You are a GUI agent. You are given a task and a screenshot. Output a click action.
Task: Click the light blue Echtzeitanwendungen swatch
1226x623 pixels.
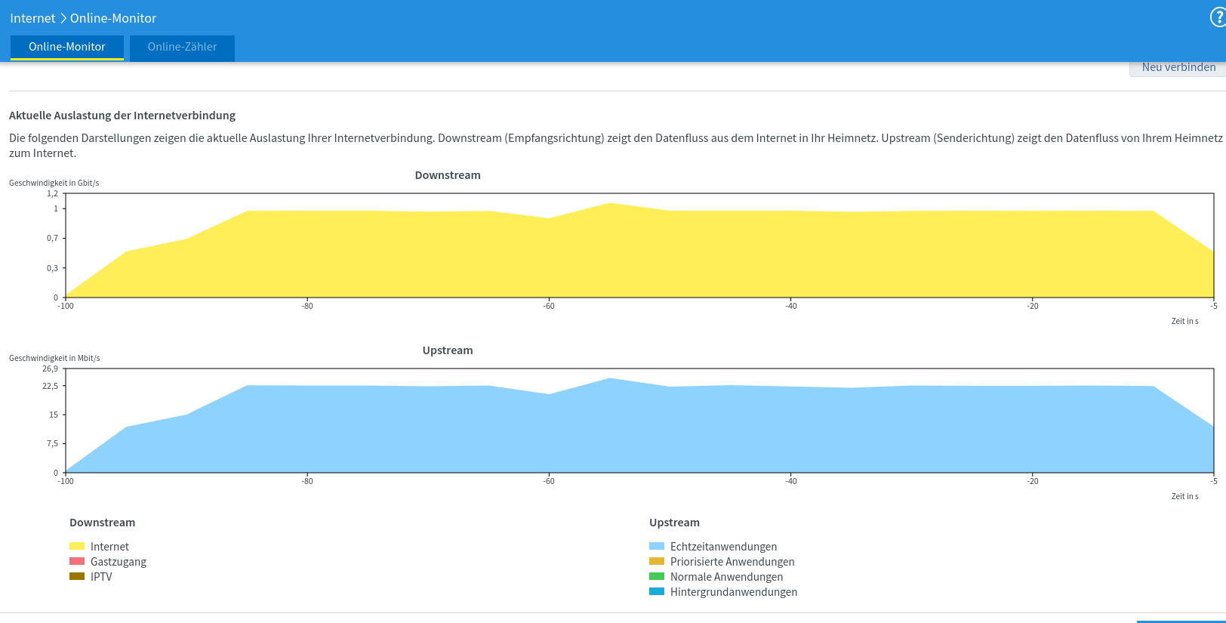[x=657, y=546]
